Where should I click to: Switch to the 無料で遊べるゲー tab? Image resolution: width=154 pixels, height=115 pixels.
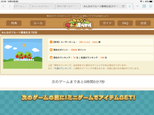tap(68, 6)
